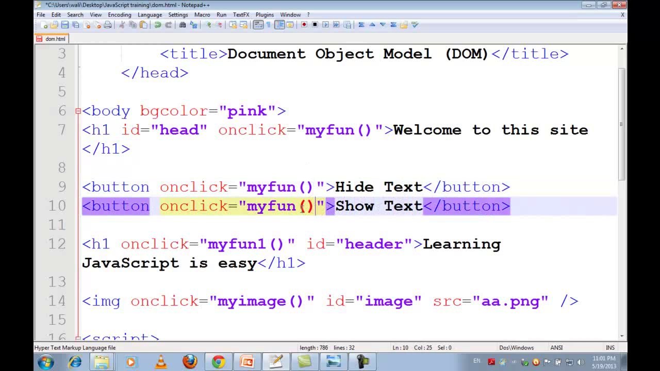Collapse the body tag fold marker
This screenshot has width=660, height=371.
78,111
